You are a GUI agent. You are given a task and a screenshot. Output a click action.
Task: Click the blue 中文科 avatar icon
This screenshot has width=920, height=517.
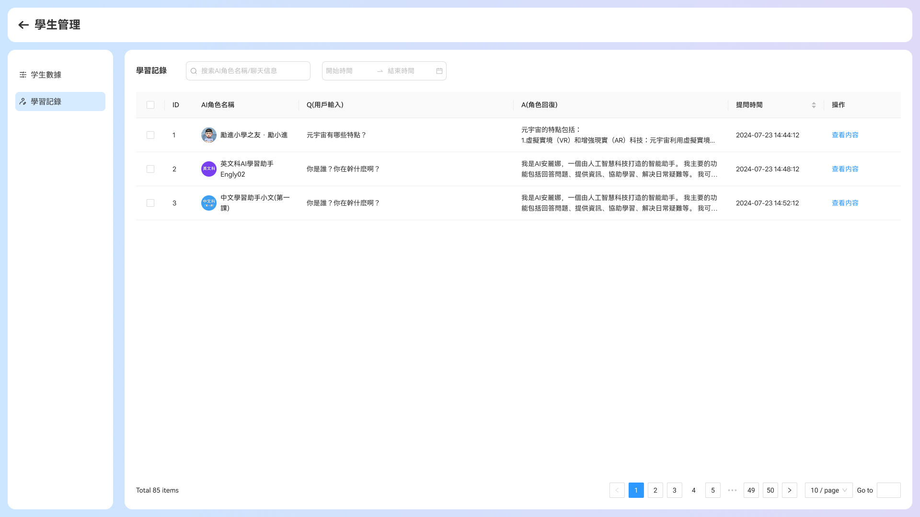coord(209,203)
